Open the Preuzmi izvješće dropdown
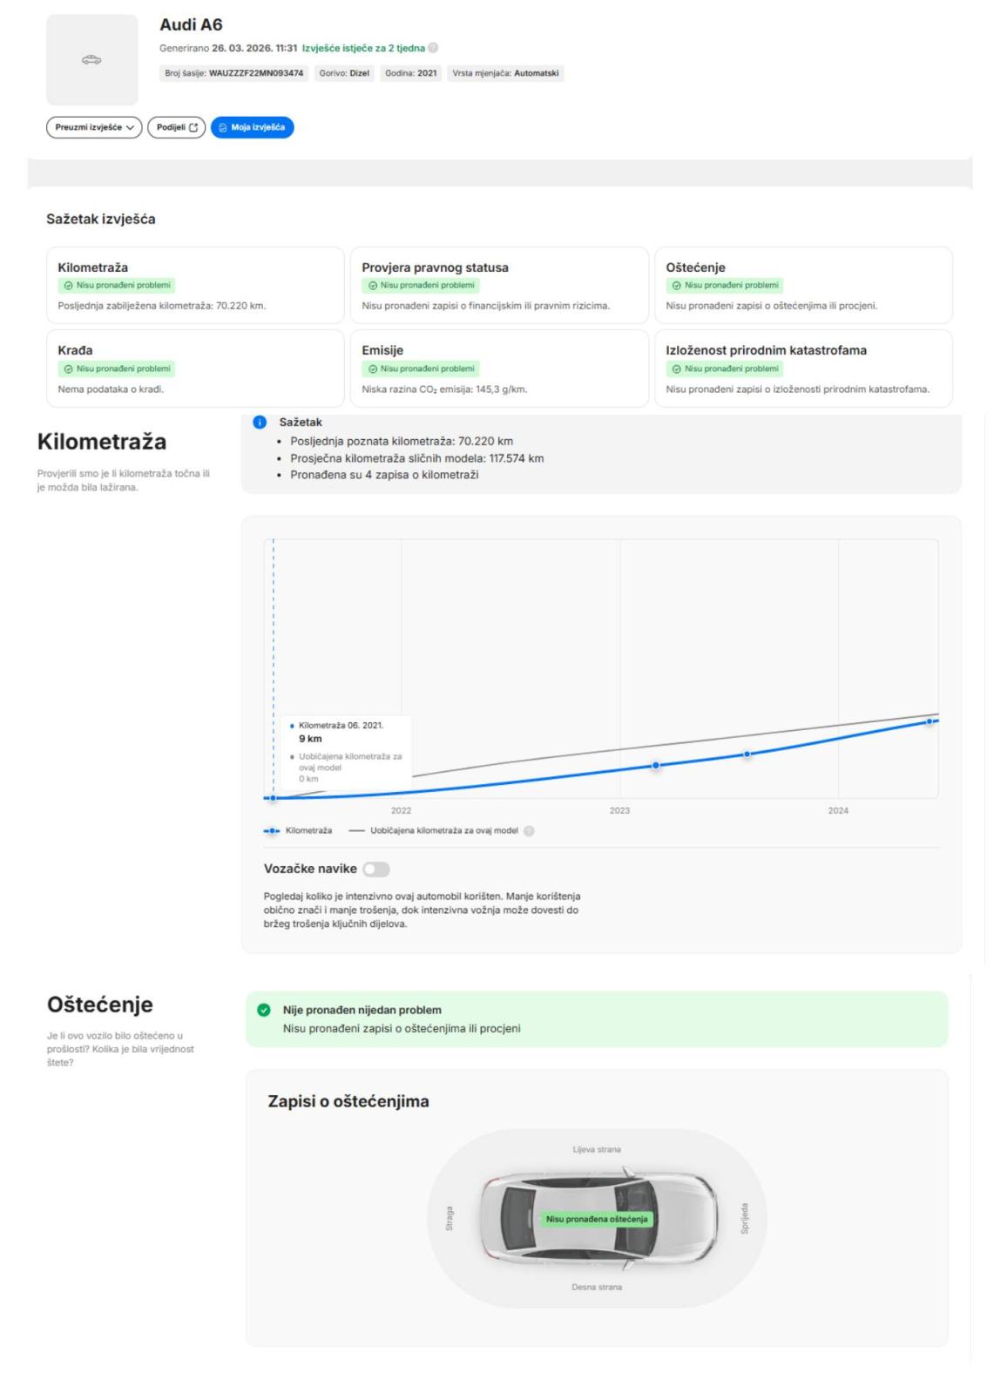The width and height of the screenshot is (994, 1394). 93,127
